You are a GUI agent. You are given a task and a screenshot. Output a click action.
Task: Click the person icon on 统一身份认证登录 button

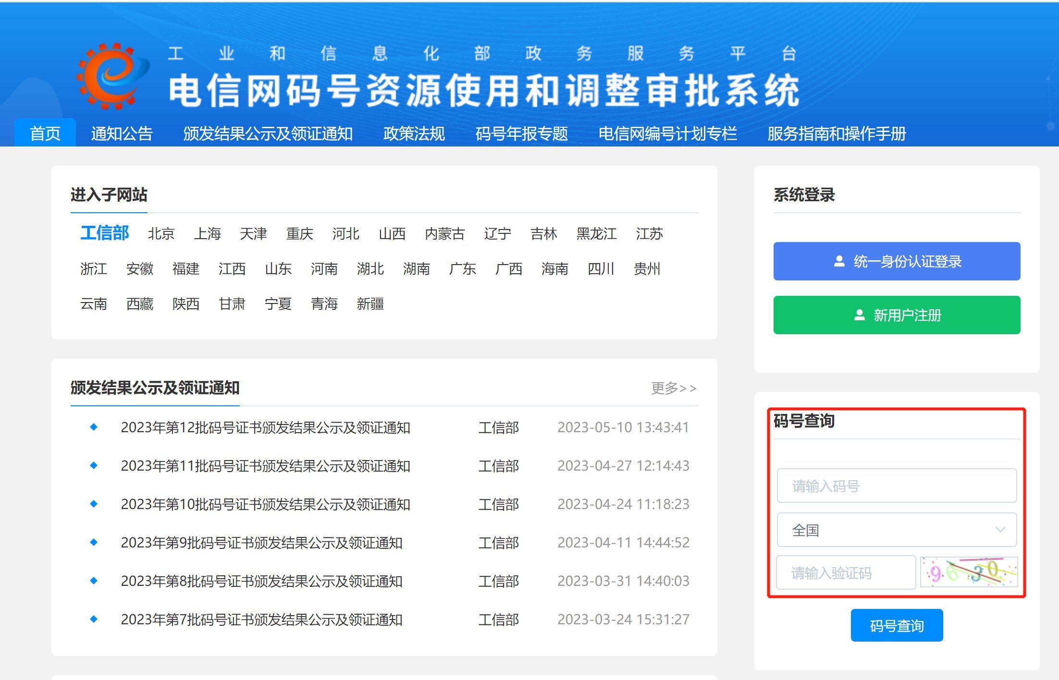pos(840,261)
